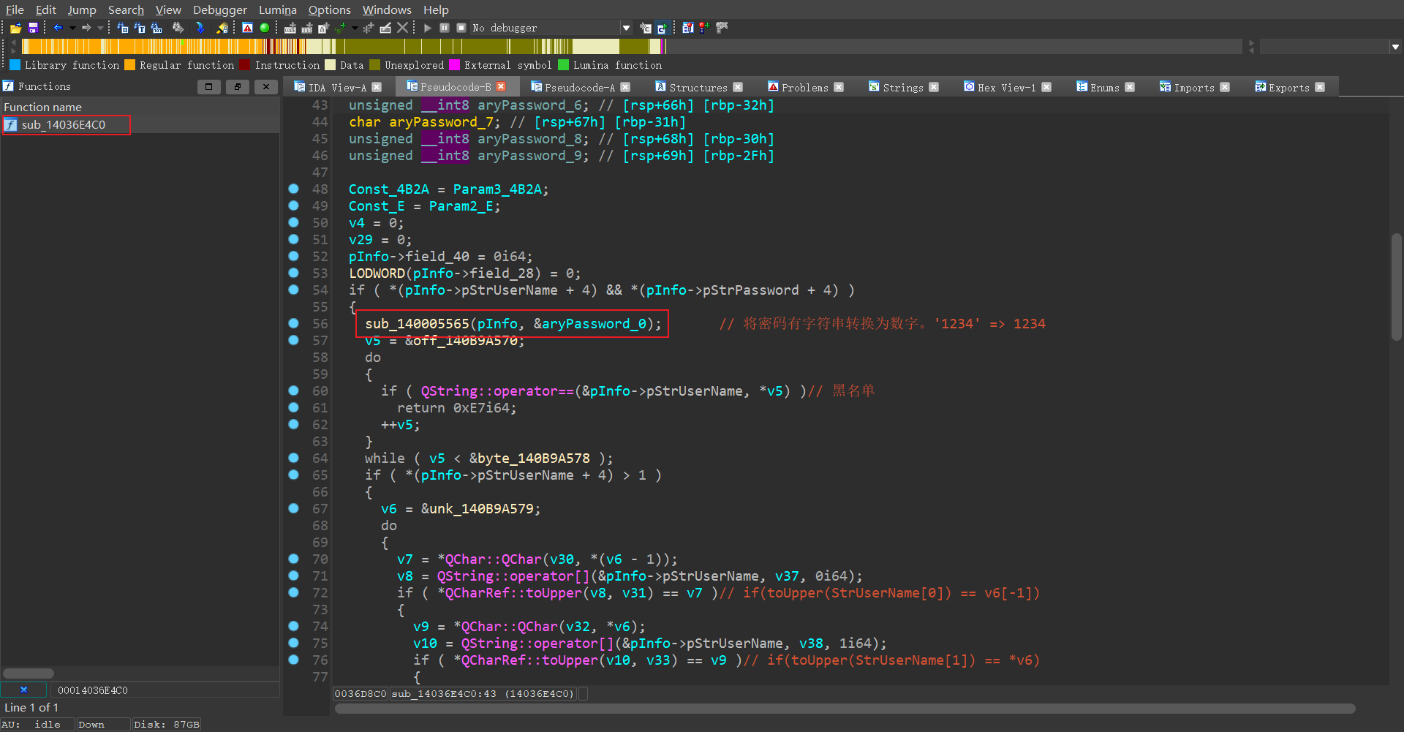This screenshot has width=1404, height=732.
Task: Start process with the play icon
Action: click(x=428, y=28)
